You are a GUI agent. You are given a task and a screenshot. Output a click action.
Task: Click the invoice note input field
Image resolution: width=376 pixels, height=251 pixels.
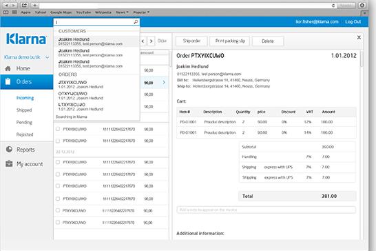(267, 210)
